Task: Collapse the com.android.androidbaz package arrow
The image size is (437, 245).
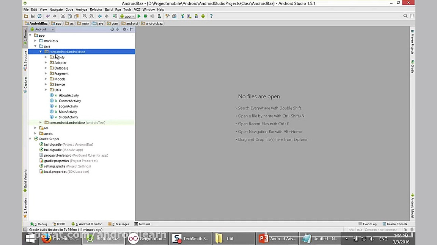Action: [x=41, y=52]
